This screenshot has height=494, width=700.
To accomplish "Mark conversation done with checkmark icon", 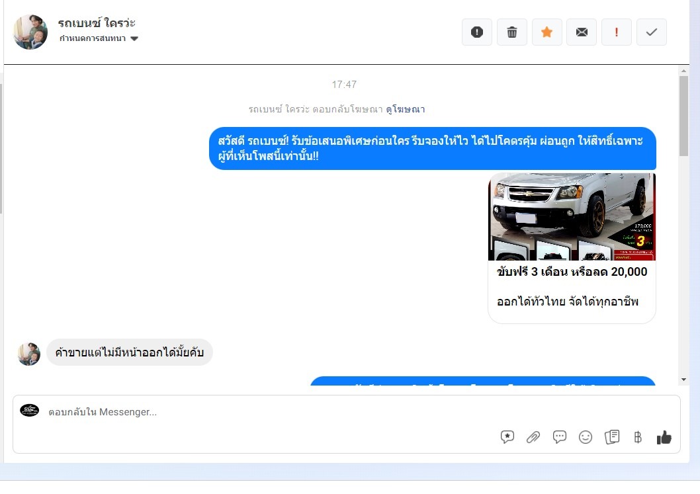I will 651,32.
